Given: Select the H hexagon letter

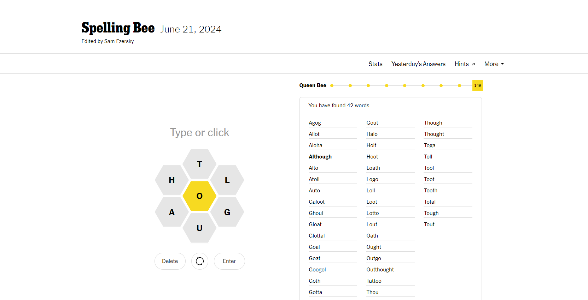Looking at the screenshot, I should pyautogui.click(x=172, y=180).
